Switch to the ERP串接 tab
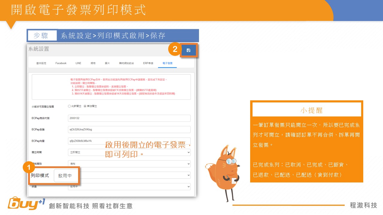This screenshot has height=215, width=383. point(148,63)
